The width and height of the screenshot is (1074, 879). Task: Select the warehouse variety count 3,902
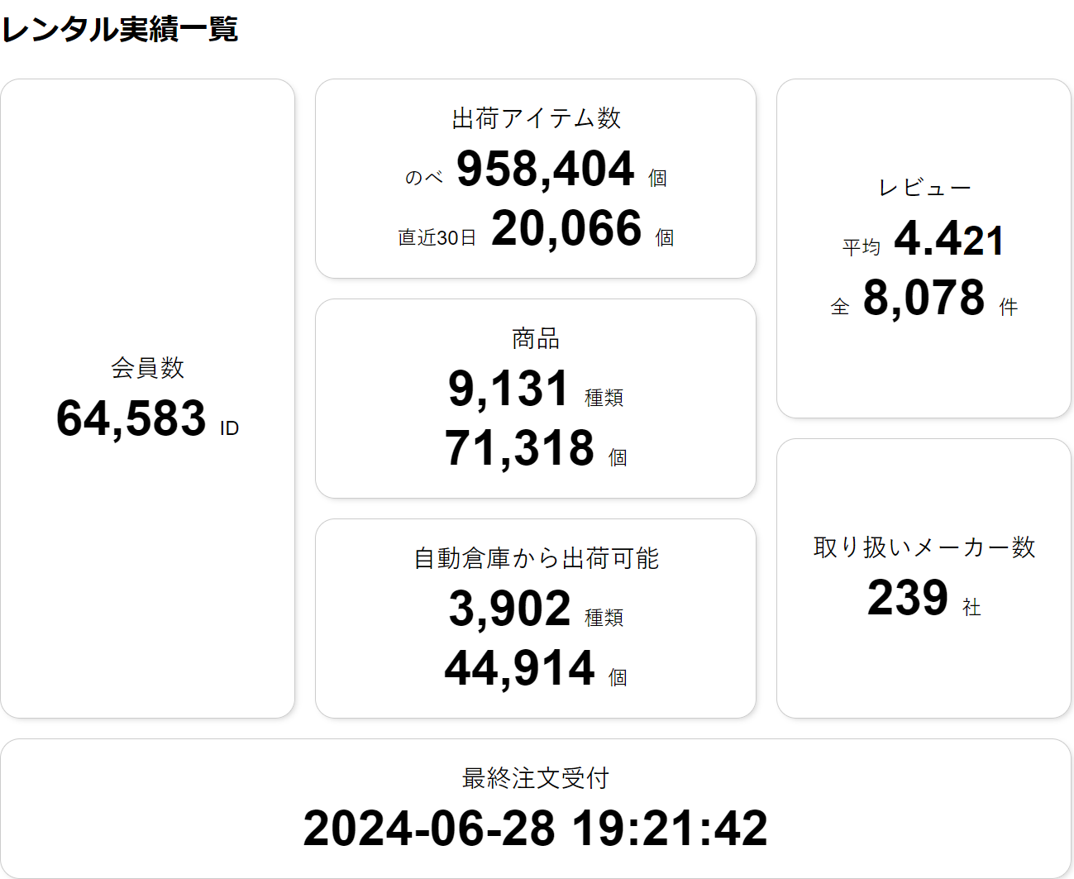pos(509,609)
